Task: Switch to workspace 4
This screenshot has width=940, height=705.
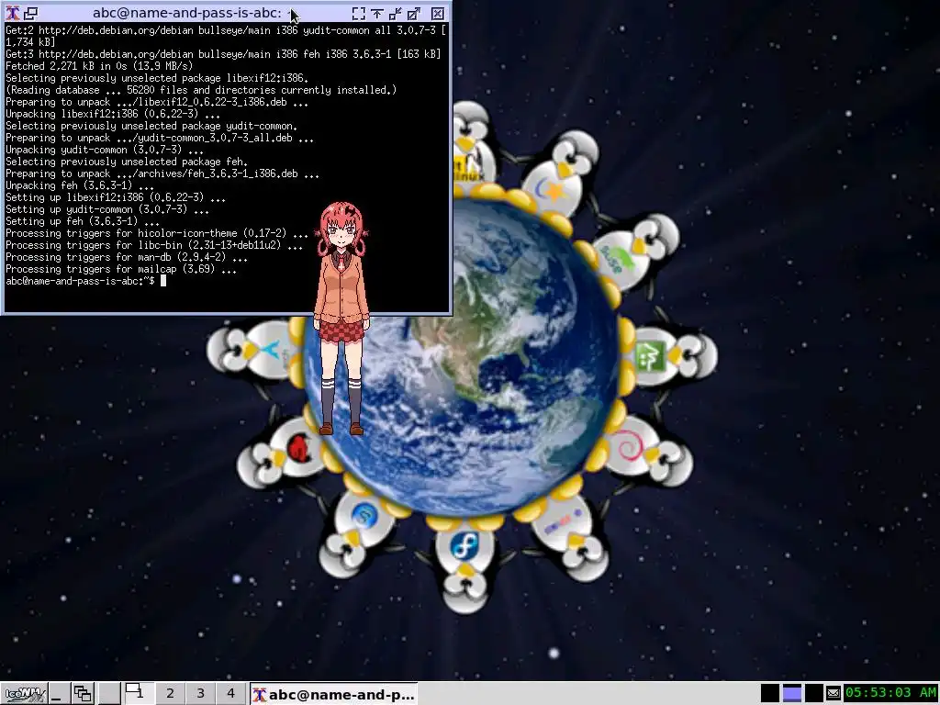Action: [x=230, y=694]
